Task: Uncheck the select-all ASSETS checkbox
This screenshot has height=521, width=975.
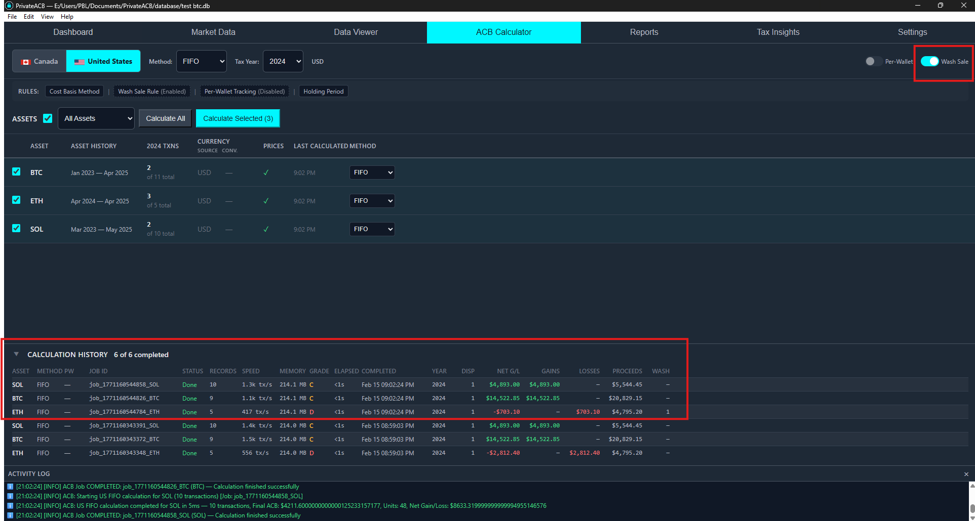Action: (48, 118)
